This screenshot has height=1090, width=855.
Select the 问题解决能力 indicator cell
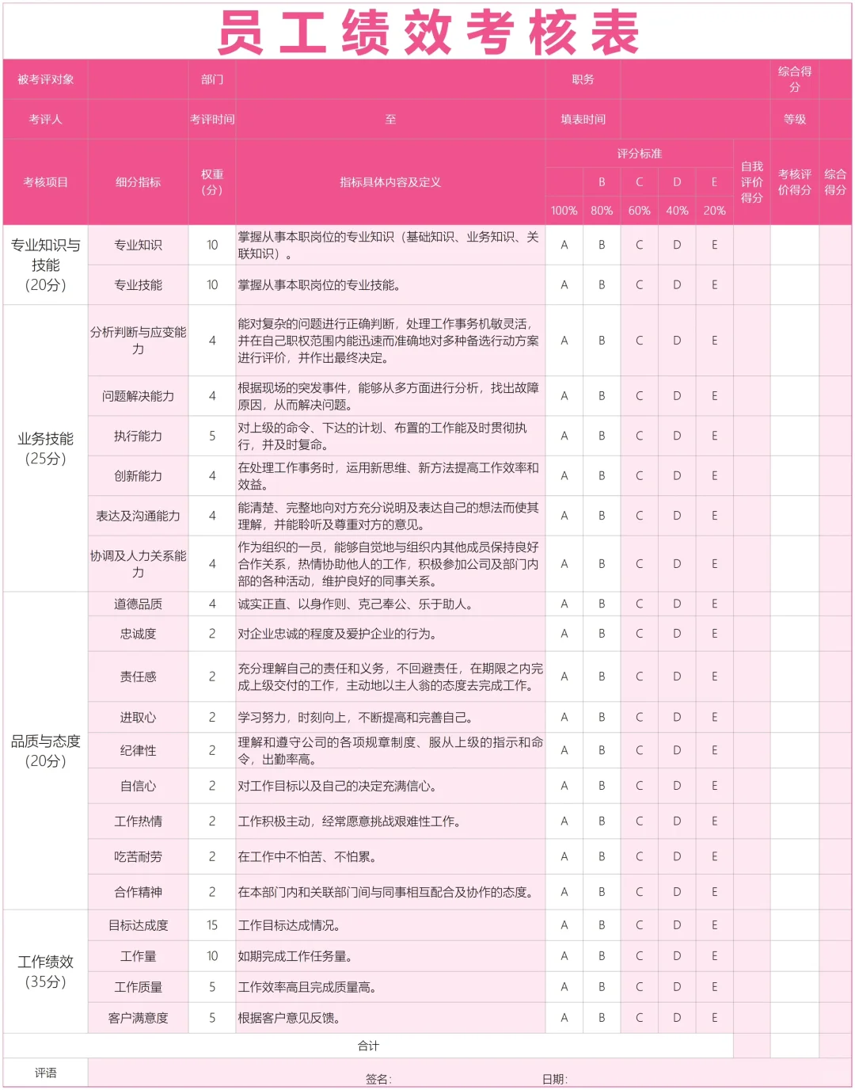(x=138, y=396)
